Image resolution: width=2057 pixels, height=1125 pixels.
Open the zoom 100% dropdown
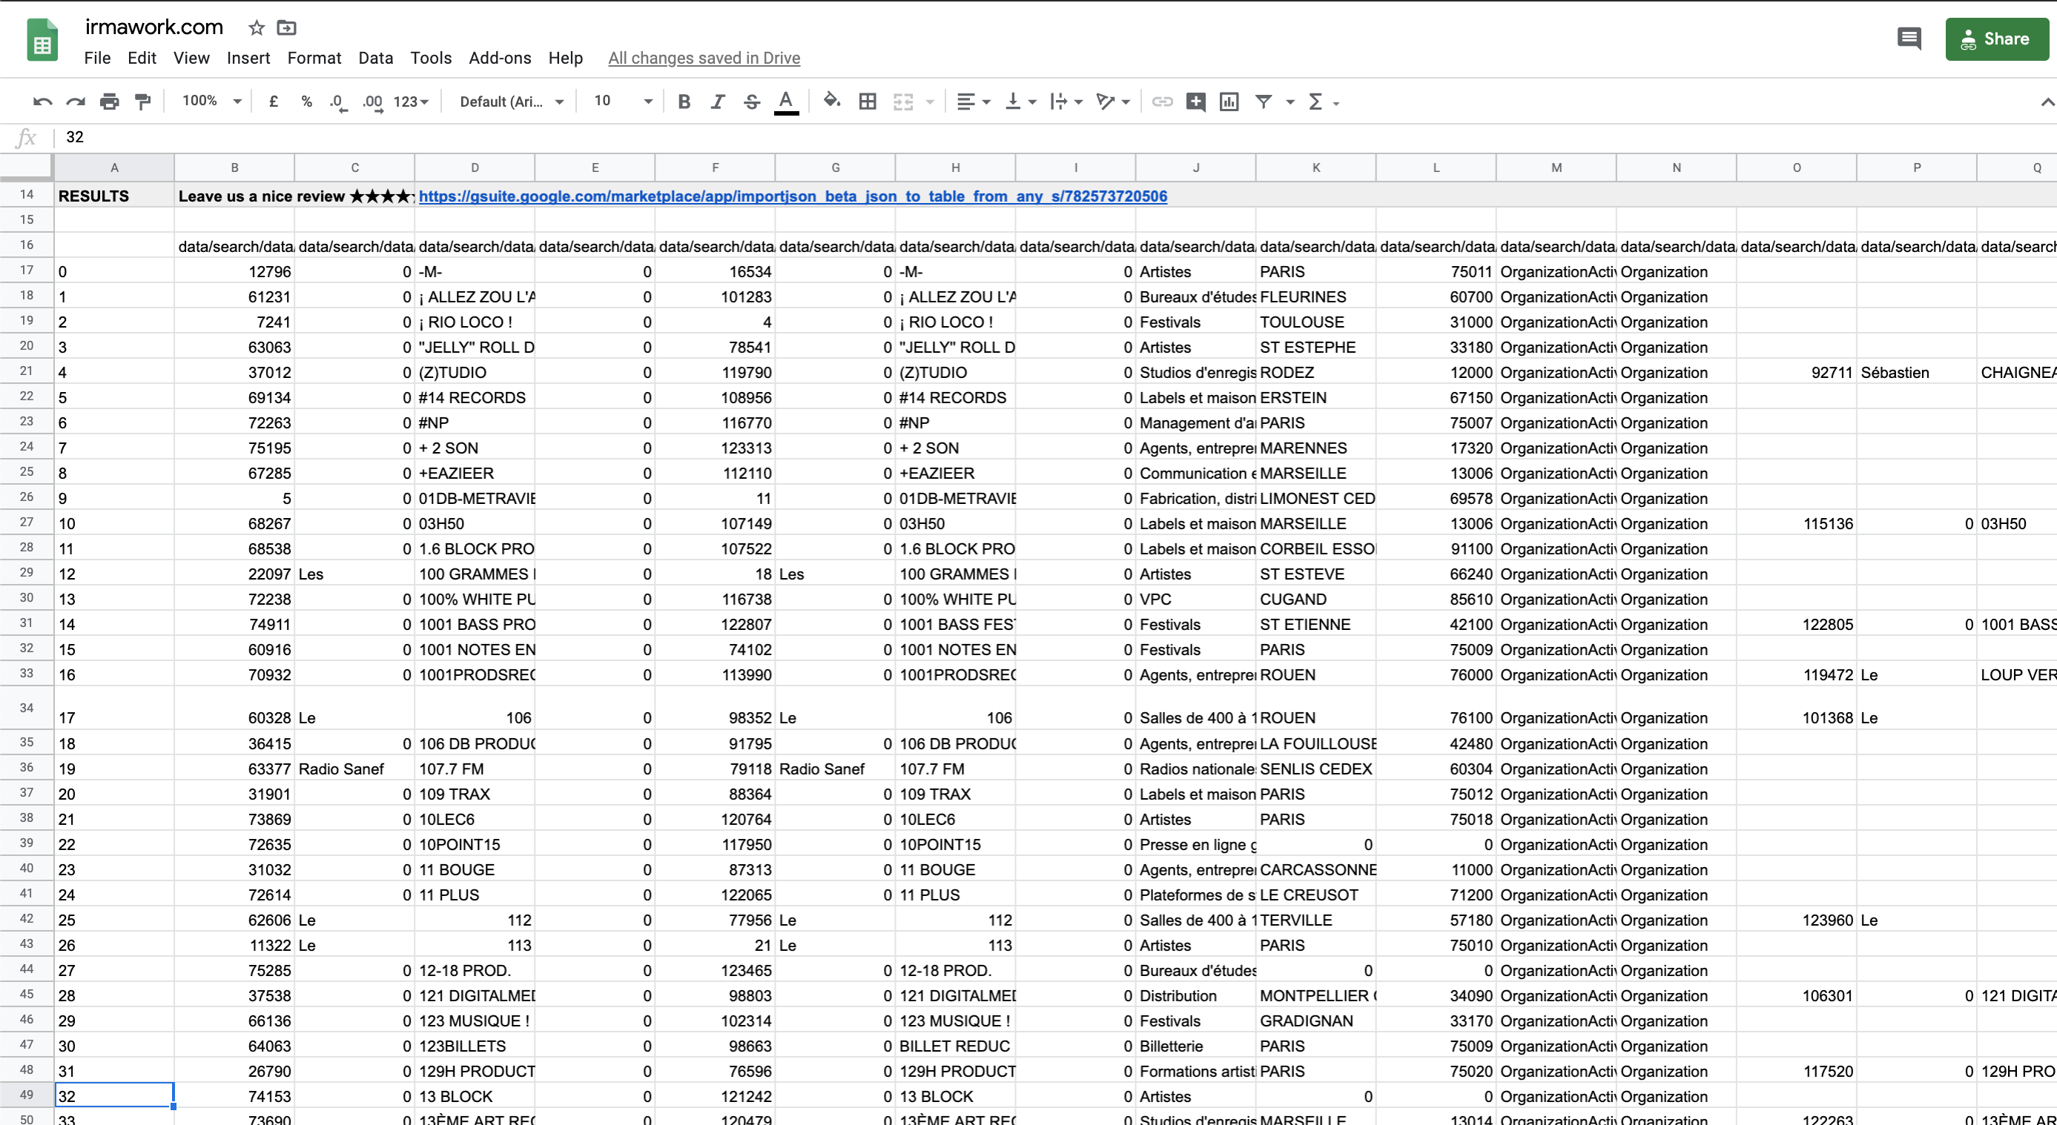(211, 102)
